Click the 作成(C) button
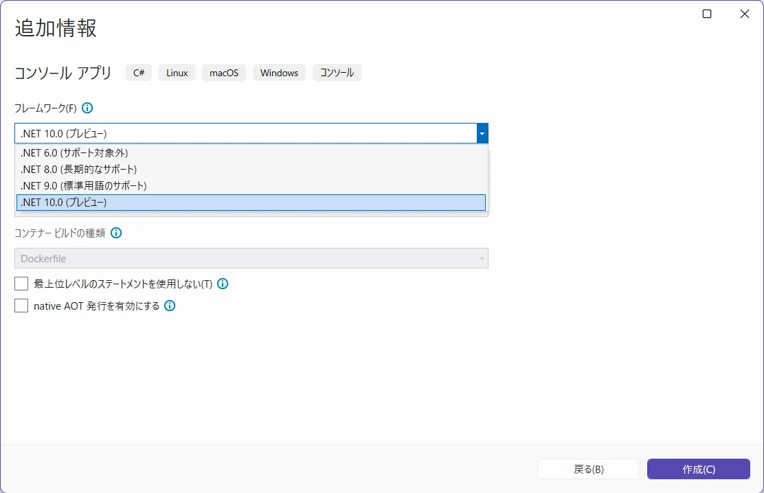This screenshot has height=493, width=764. tap(698, 469)
